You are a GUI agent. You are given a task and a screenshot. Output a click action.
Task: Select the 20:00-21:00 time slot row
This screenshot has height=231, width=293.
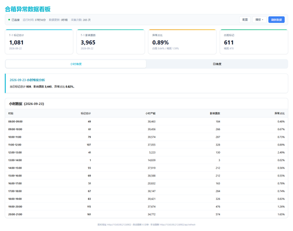coord(146,215)
